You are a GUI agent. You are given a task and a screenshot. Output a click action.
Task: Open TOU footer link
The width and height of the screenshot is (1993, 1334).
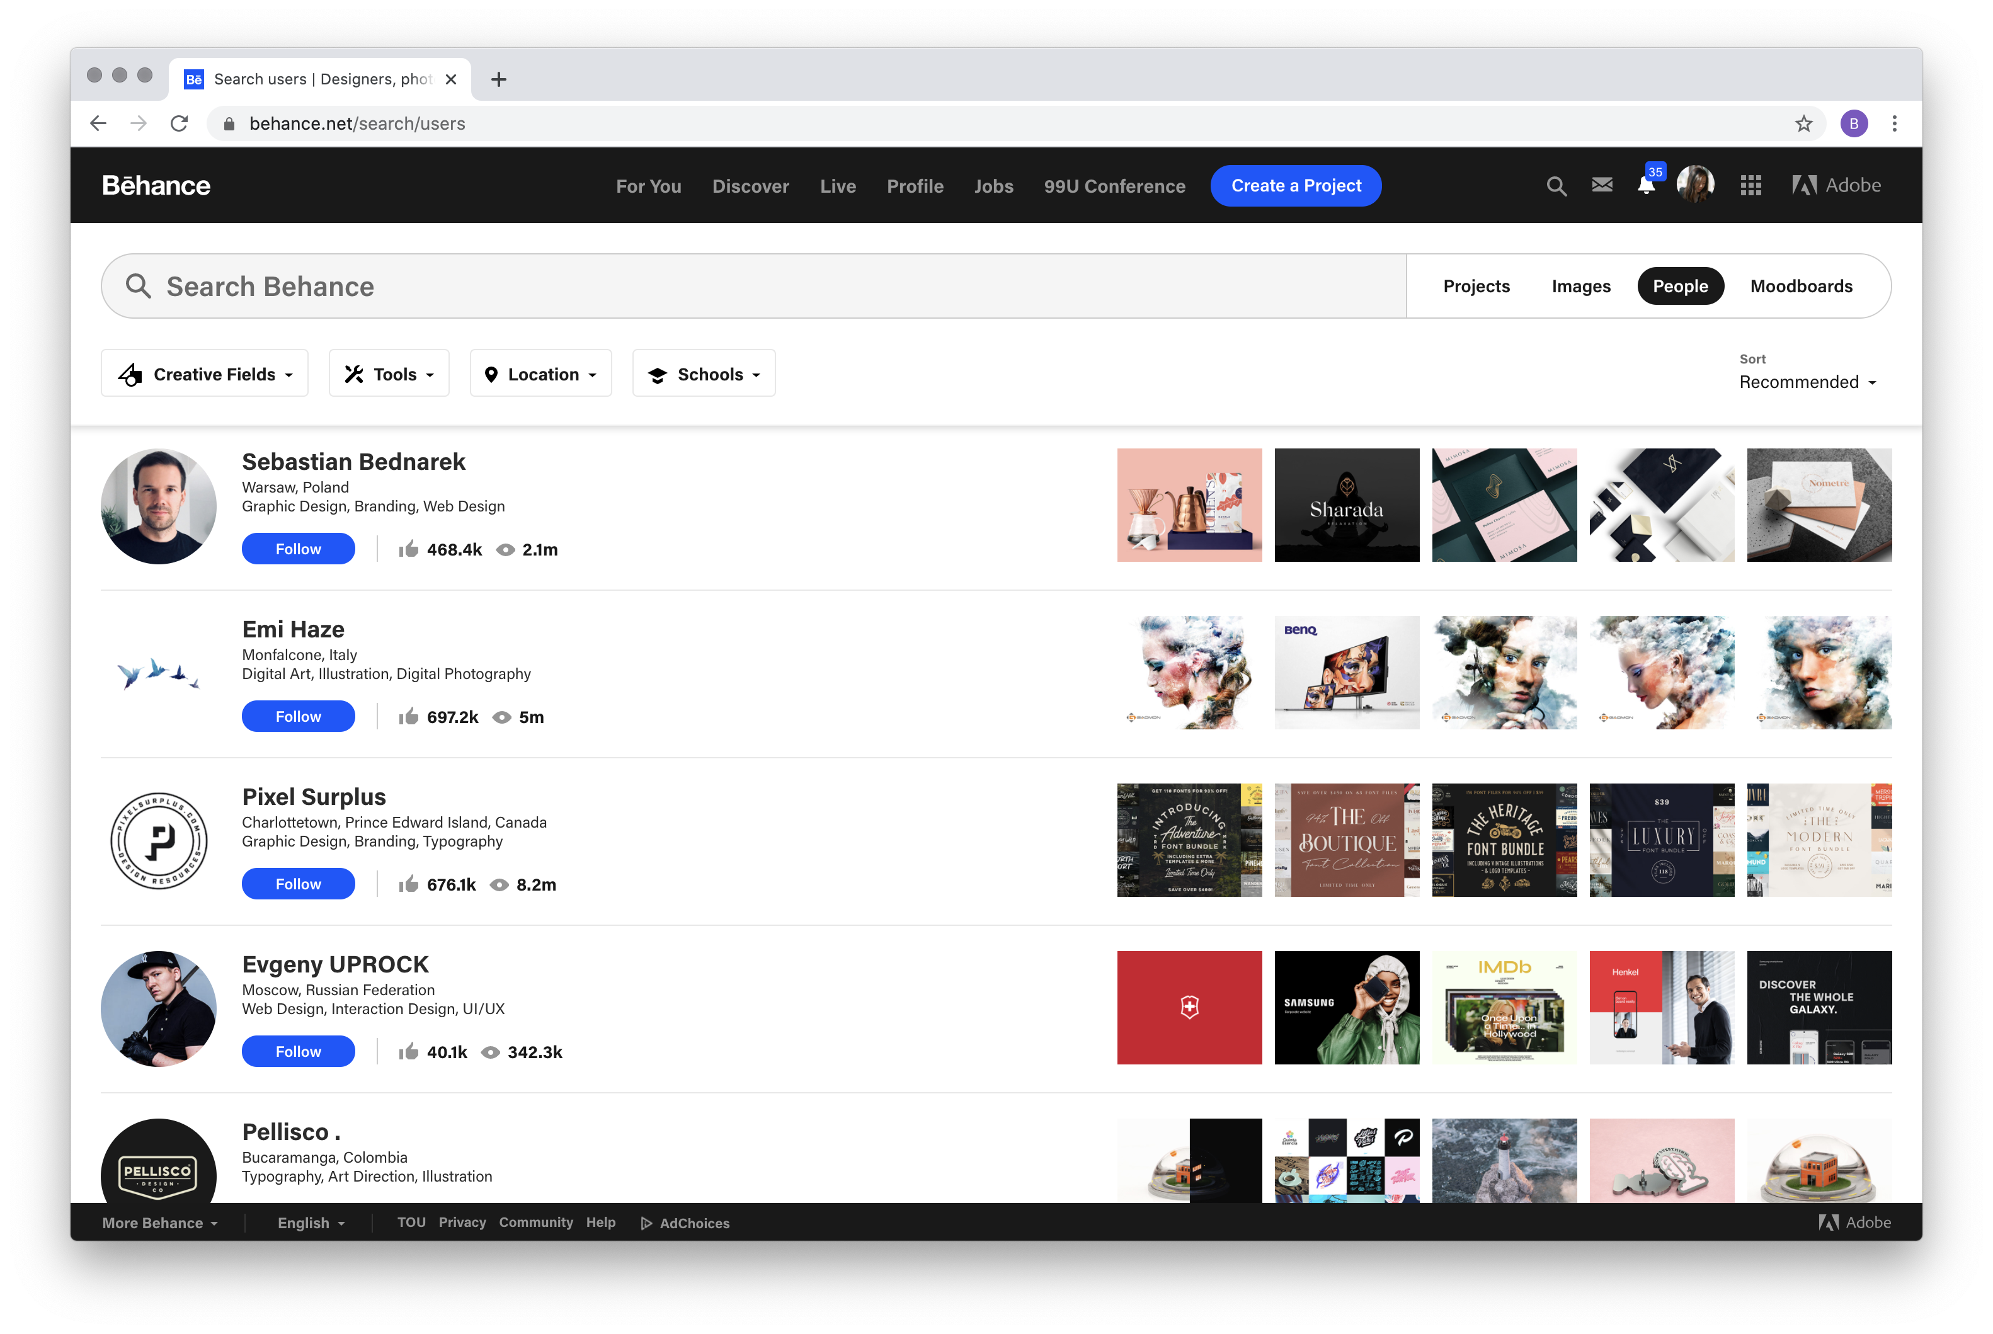click(411, 1222)
